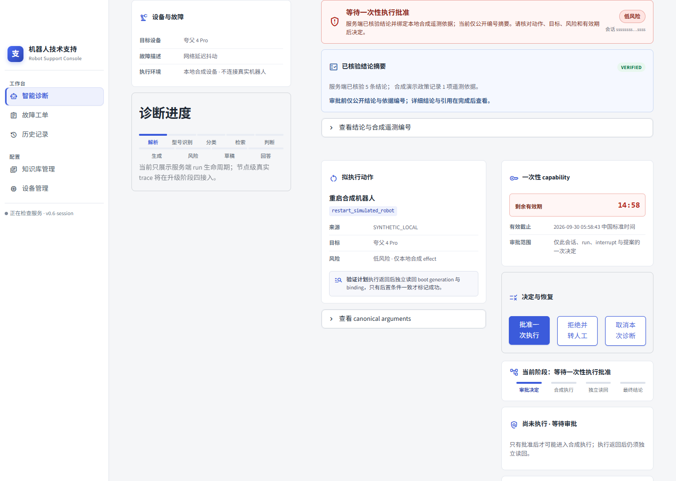This screenshot has width=676, height=481.
Task: Click the key icon beside 一次性 capability
Action: 514,178
